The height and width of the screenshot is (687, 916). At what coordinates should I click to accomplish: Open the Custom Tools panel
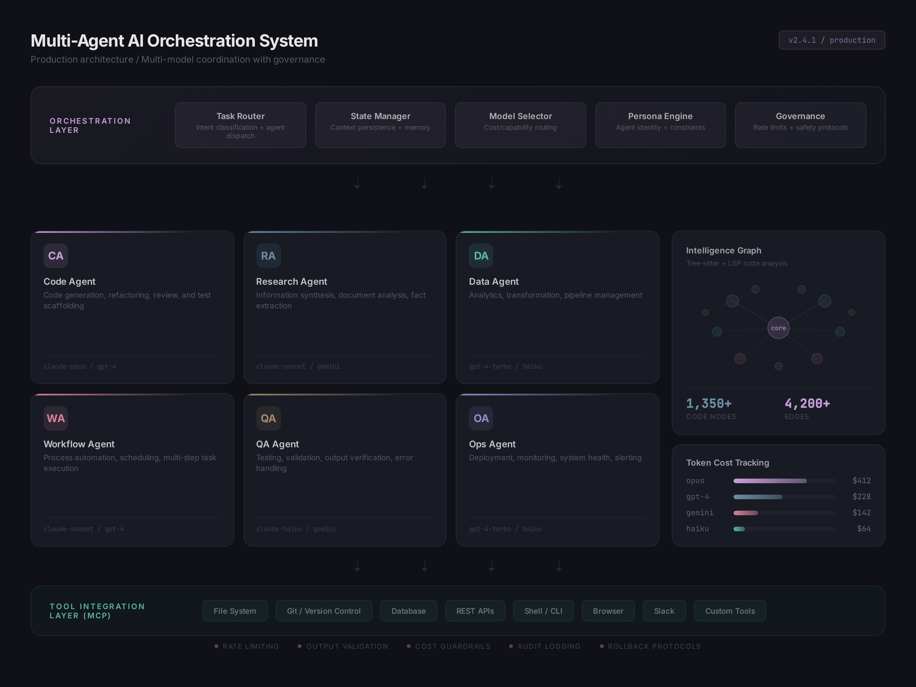730,610
